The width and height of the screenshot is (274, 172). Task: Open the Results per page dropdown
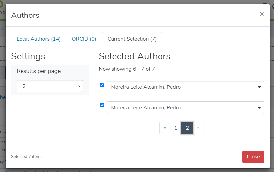tap(50, 86)
